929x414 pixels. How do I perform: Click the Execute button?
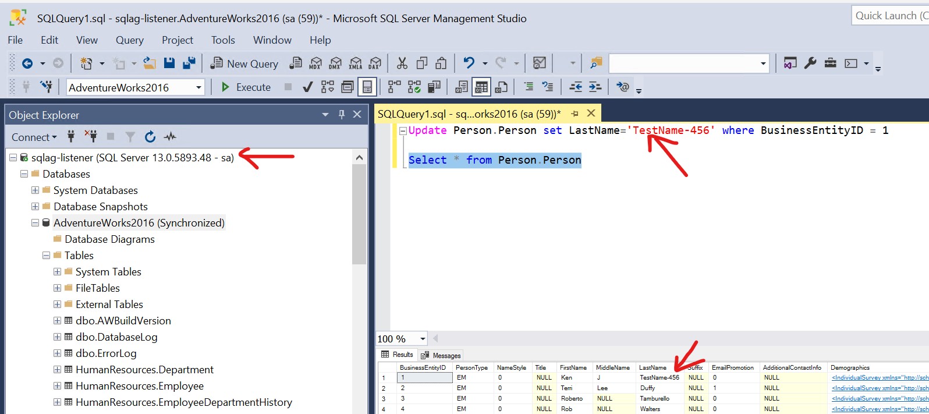coord(246,87)
